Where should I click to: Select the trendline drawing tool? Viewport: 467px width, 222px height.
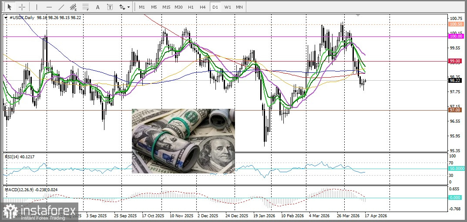click(61, 7)
